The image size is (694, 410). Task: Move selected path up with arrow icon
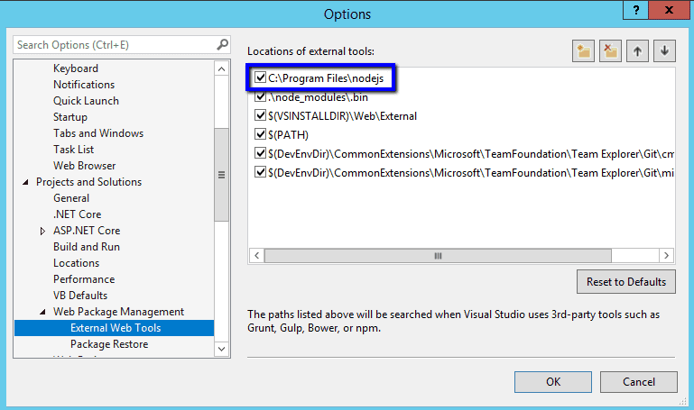coord(637,51)
